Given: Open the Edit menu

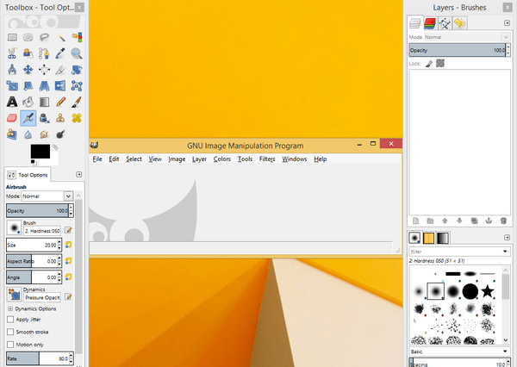Looking at the screenshot, I should (114, 159).
